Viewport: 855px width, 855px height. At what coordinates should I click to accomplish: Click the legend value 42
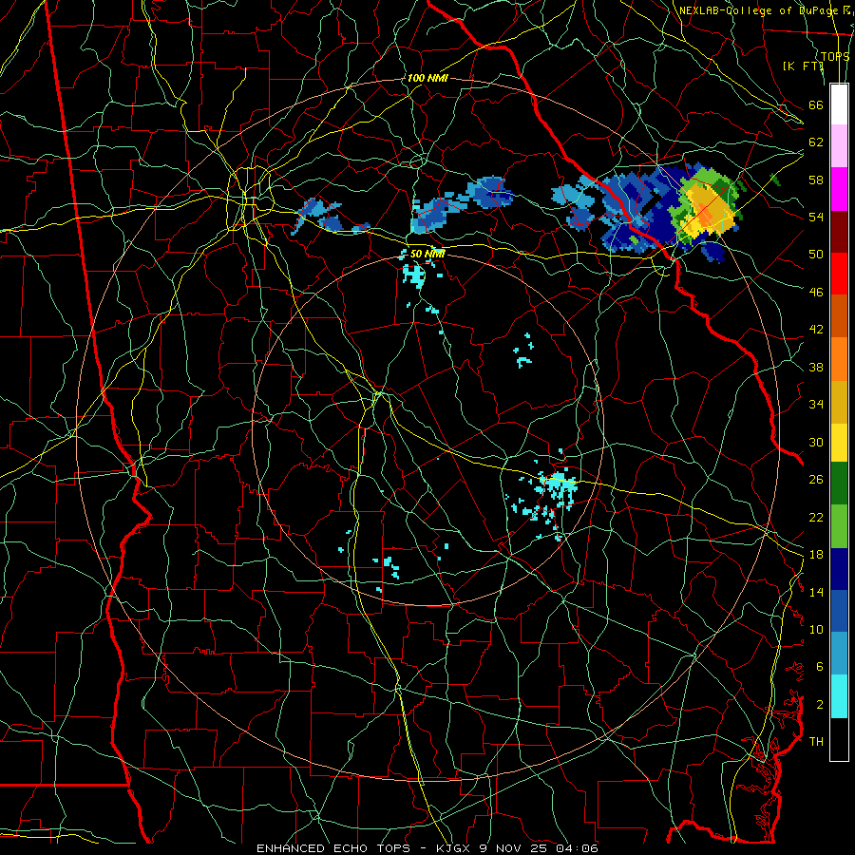pos(816,330)
